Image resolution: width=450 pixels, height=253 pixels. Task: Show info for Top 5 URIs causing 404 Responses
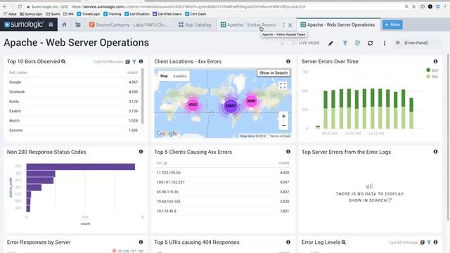pos(288,242)
